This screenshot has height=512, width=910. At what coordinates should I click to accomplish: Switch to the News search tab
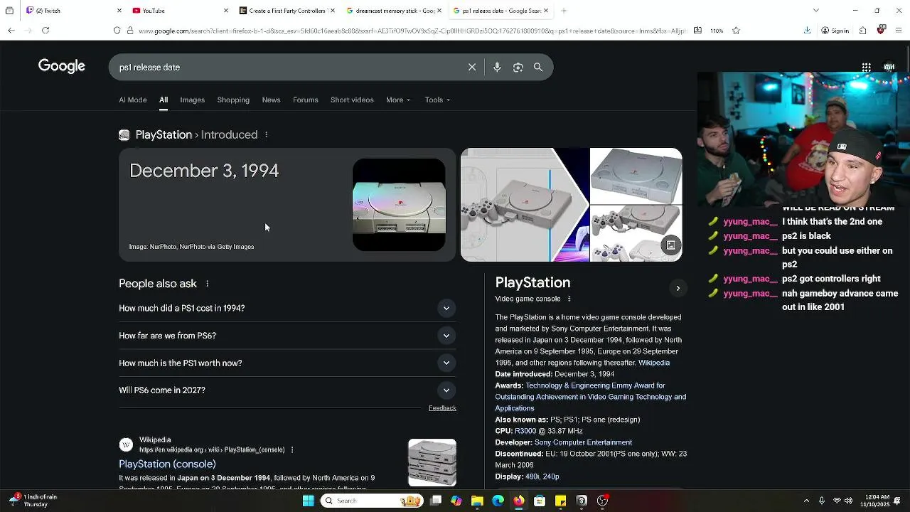point(271,100)
